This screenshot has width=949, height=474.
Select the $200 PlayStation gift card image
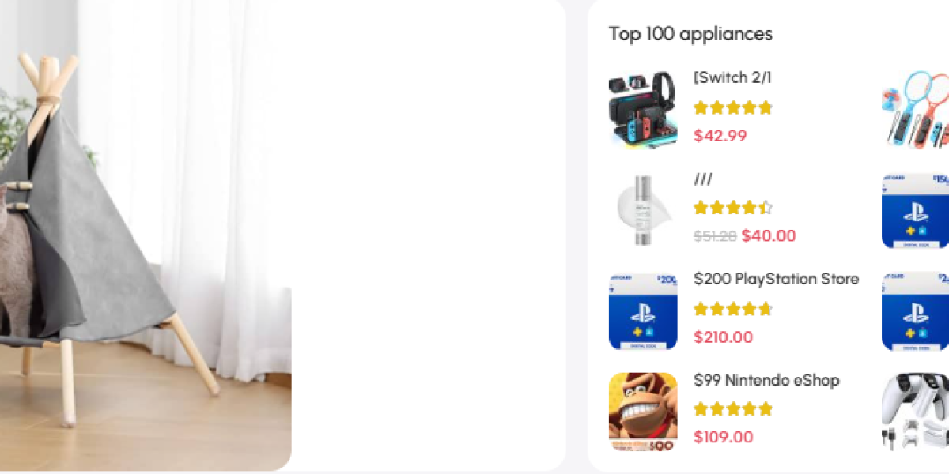tap(643, 310)
